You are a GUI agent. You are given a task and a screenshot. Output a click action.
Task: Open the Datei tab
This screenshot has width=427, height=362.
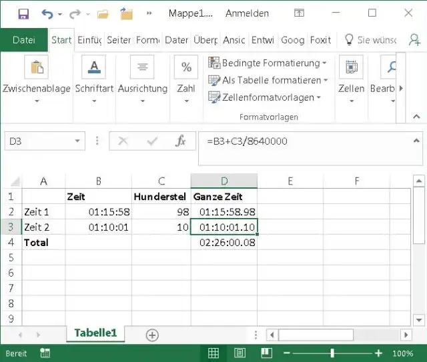tap(24, 40)
